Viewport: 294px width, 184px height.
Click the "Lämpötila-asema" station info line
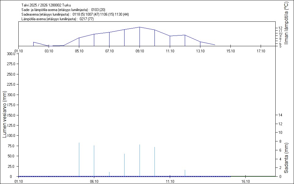pos(58,19)
